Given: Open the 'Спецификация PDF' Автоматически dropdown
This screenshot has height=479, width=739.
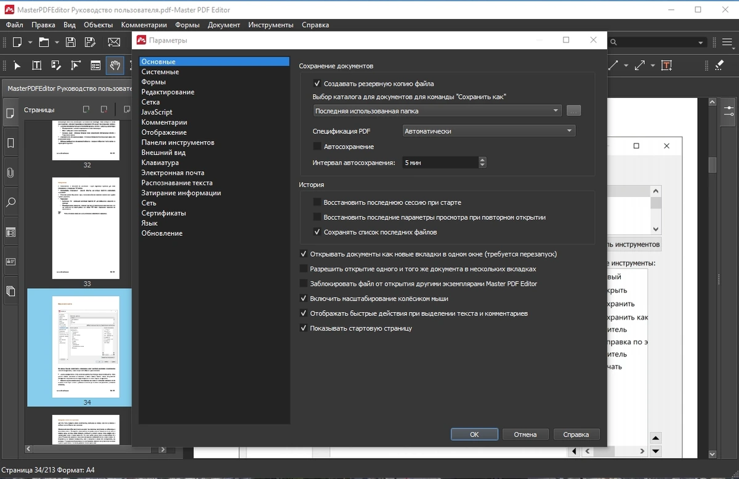Looking at the screenshot, I should coord(489,131).
